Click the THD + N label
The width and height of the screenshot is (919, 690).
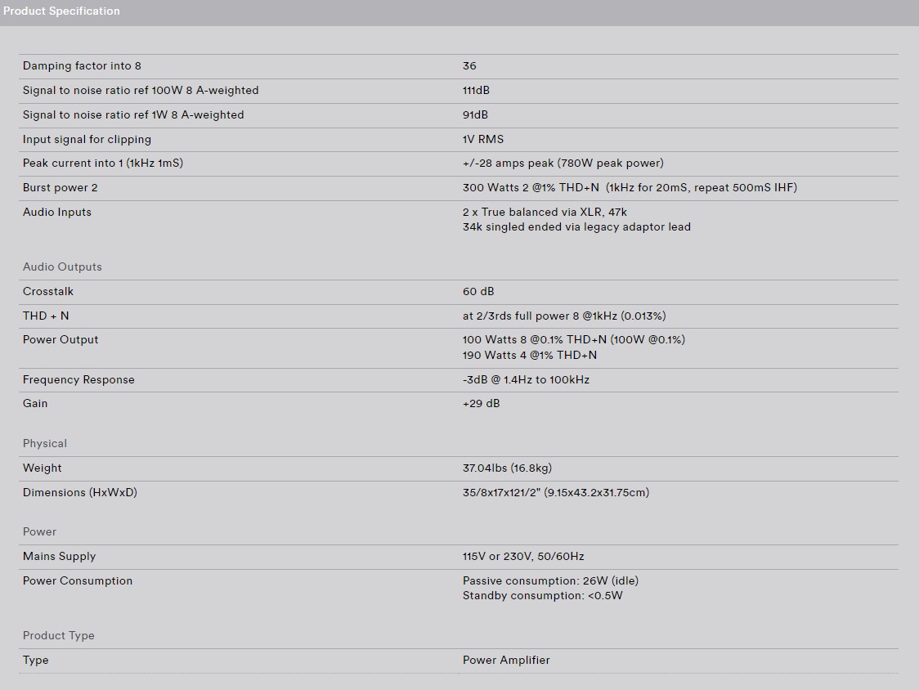click(46, 316)
